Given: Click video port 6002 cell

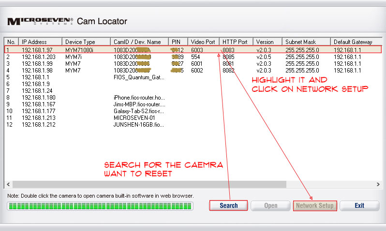Looking at the screenshot, I should pyautogui.click(x=197, y=71).
